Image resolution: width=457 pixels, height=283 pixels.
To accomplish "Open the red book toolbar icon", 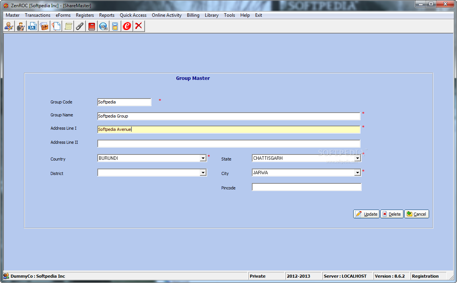I will click(92, 27).
